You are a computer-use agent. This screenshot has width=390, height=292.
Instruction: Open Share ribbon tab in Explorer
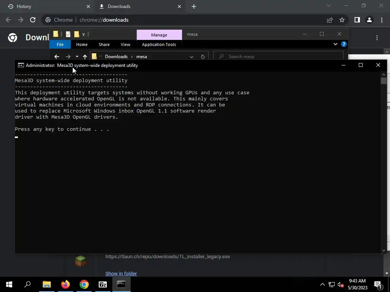point(104,44)
